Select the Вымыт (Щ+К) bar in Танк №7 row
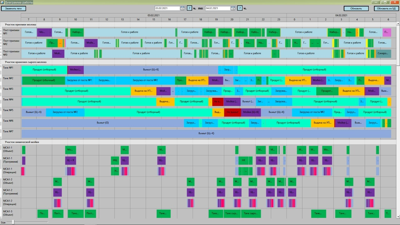 (x=206, y=133)
